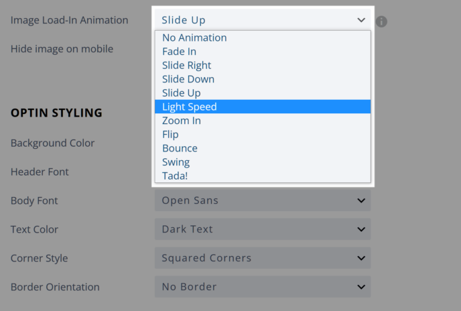The height and width of the screenshot is (311, 461).
Task: Select Slide Down in the dropdown list
Action: [263, 79]
